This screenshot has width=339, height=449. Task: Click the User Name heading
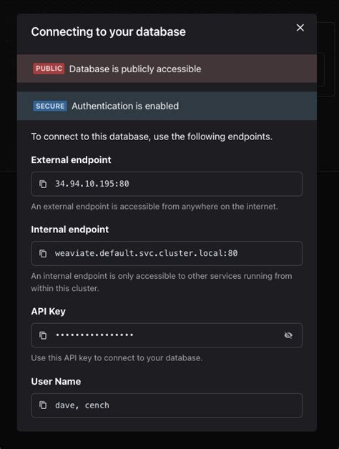tap(56, 381)
